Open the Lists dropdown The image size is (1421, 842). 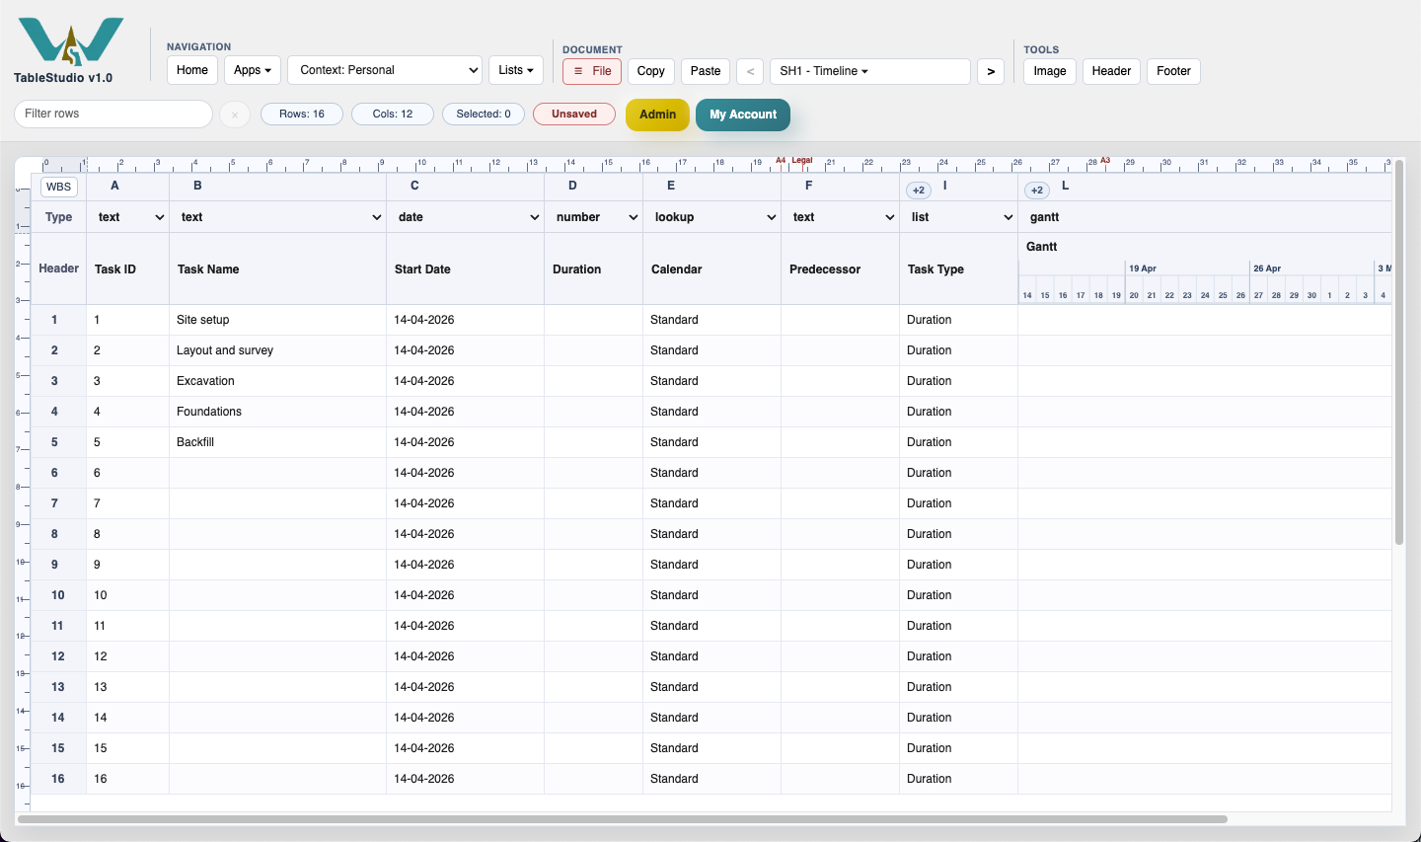(x=516, y=70)
